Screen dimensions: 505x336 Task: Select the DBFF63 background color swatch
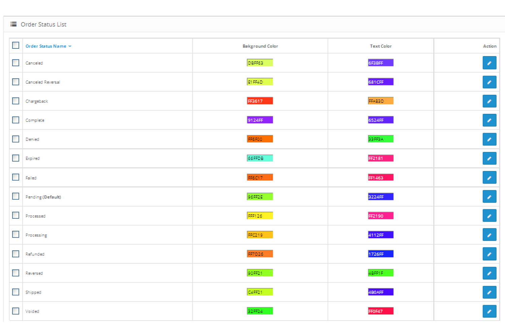click(x=260, y=62)
